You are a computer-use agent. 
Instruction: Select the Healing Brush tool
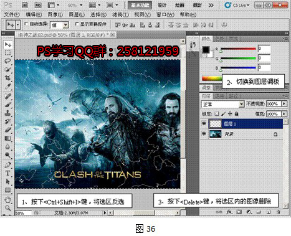click(8, 96)
